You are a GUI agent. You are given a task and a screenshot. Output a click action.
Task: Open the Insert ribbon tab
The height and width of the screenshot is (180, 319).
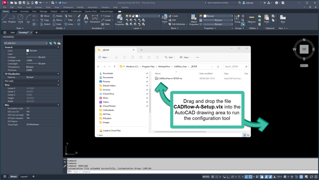14,11
